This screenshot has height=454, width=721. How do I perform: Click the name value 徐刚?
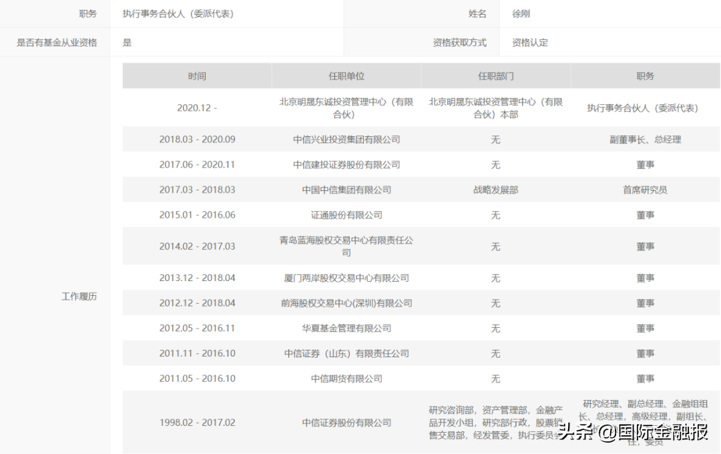point(521,14)
